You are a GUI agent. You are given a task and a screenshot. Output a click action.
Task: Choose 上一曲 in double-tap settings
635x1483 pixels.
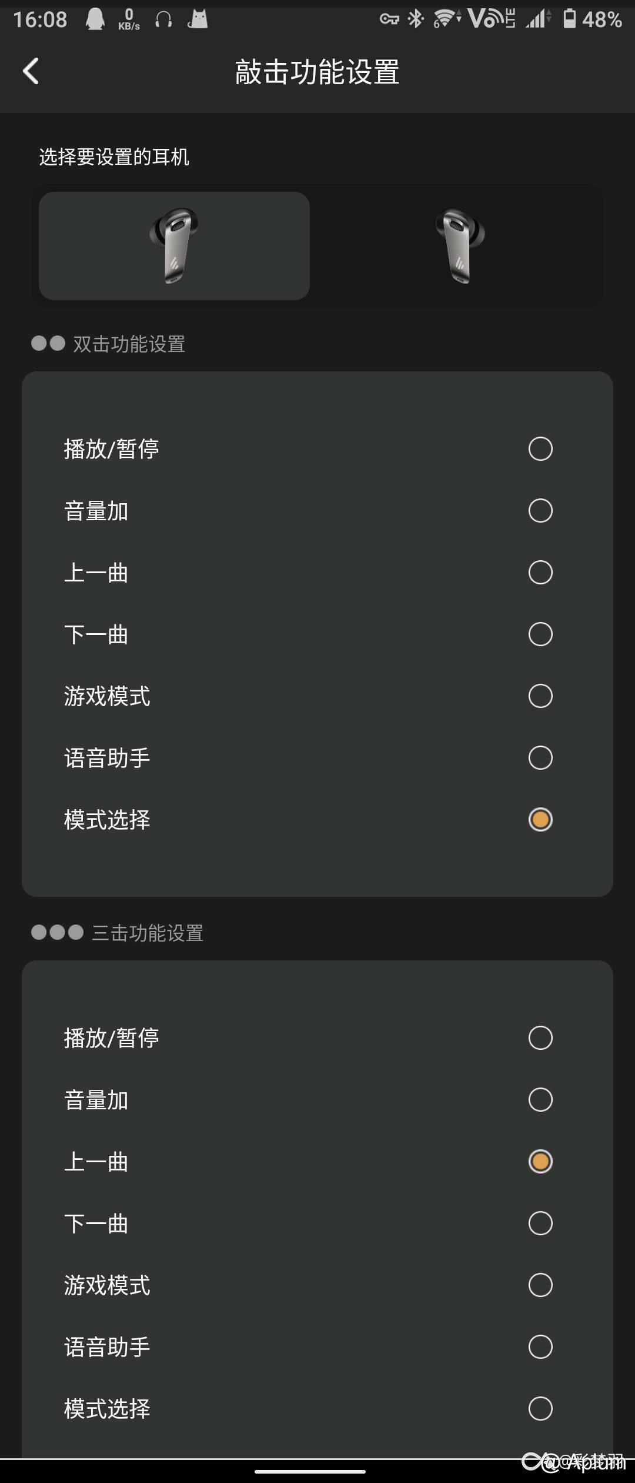pos(540,573)
